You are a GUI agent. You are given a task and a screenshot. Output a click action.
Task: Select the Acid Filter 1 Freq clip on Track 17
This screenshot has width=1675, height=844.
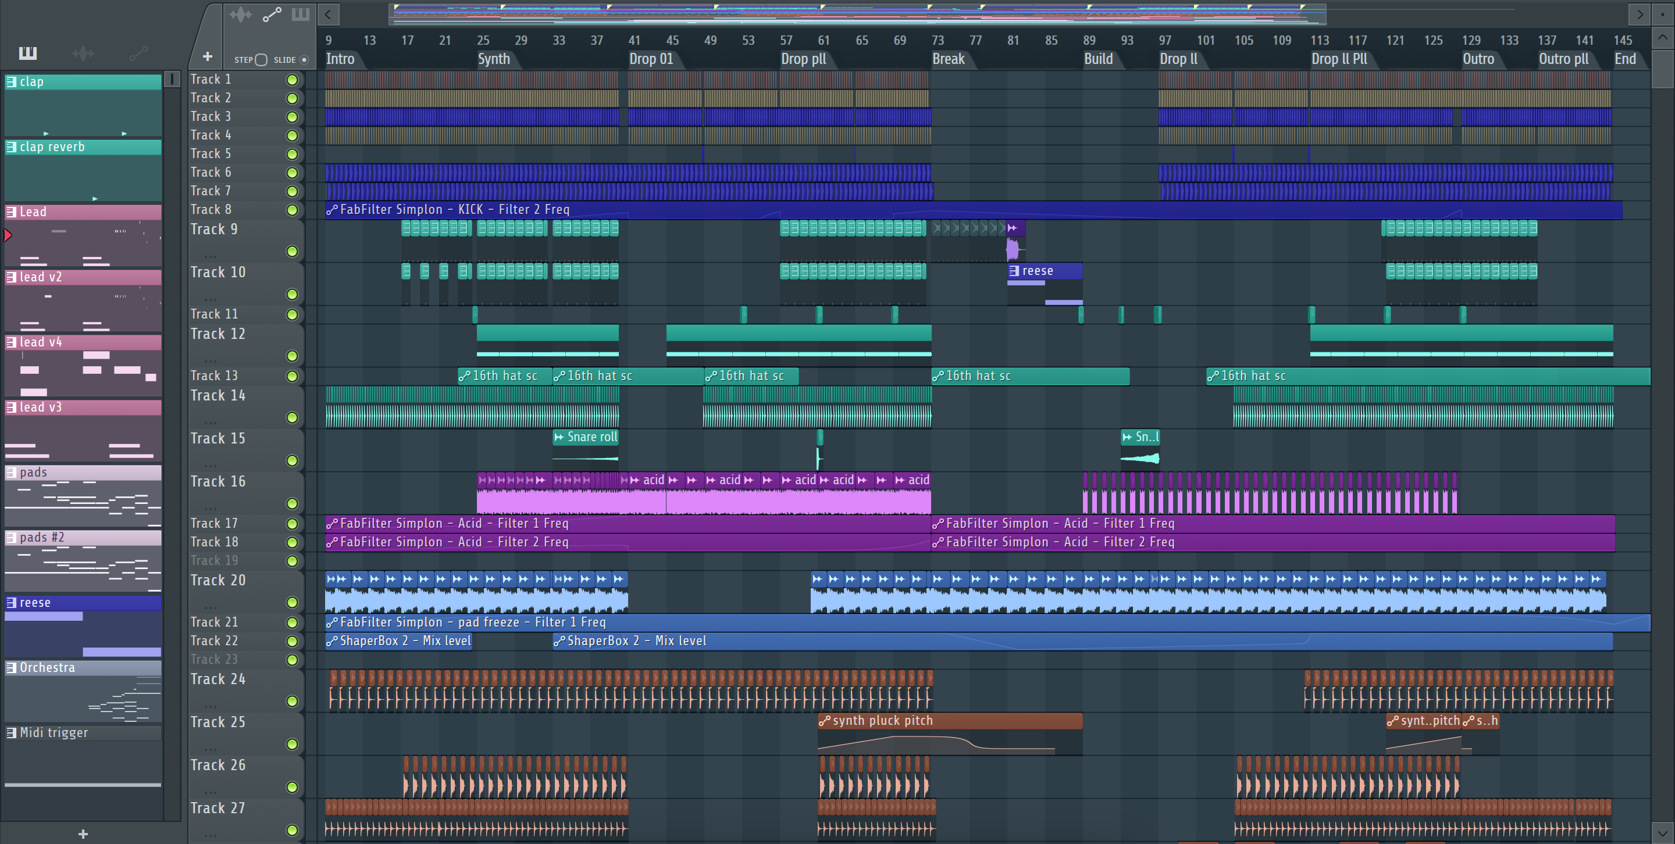(x=628, y=524)
